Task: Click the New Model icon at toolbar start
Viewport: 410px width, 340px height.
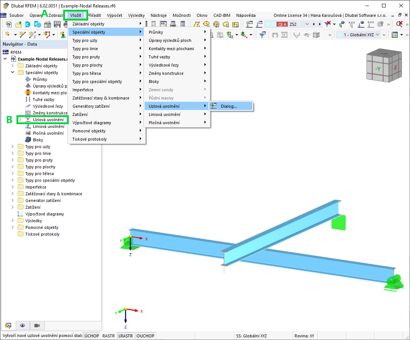Action: pos(8,24)
